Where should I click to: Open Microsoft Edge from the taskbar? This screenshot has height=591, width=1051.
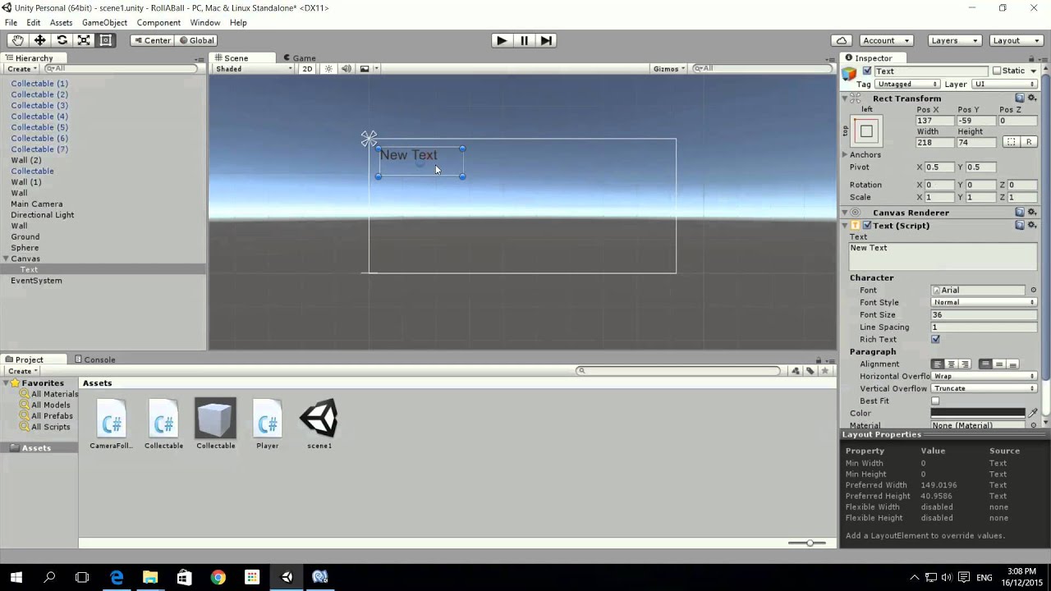(x=117, y=577)
